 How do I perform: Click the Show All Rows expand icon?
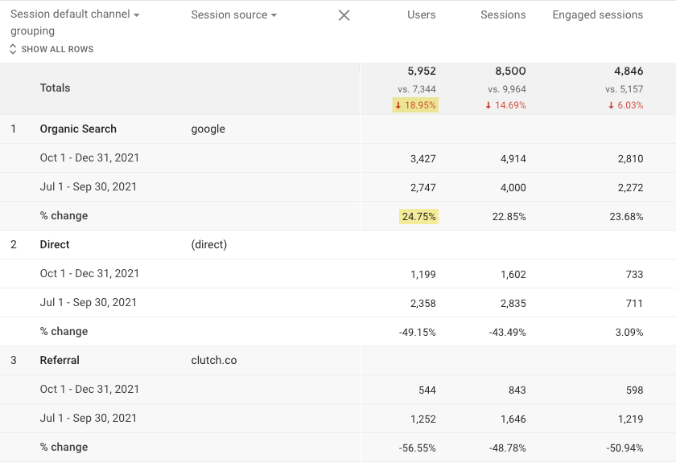pos(13,49)
